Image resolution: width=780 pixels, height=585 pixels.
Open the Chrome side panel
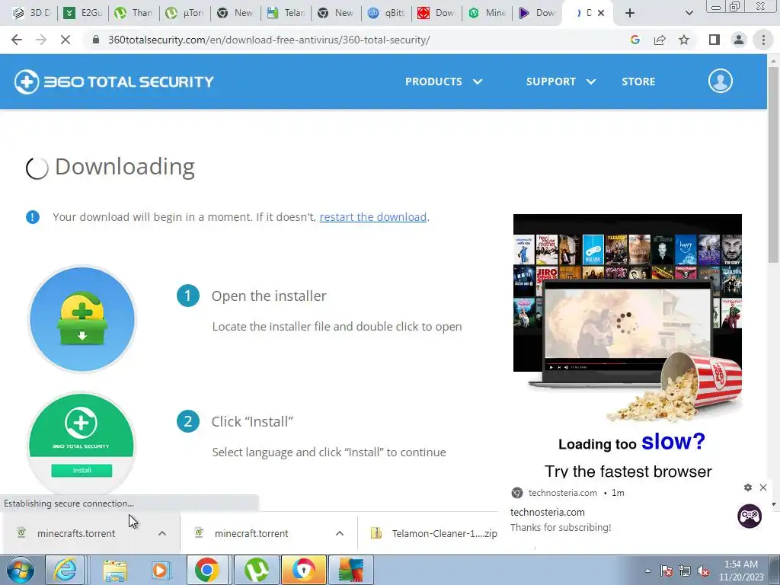point(714,40)
